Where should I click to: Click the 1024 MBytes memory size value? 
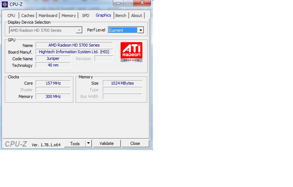click(122, 83)
